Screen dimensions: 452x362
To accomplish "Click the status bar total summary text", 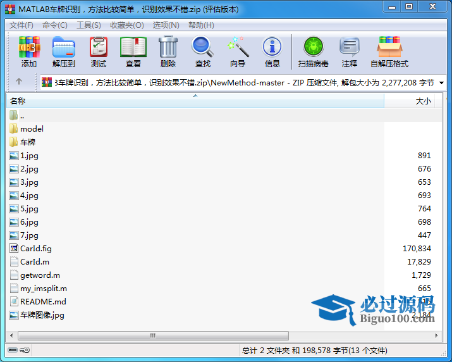I will (x=314, y=350).
